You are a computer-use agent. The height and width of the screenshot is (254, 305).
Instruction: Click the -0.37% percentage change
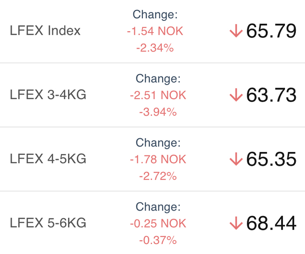pyautogui.click(x=158, y=240)
